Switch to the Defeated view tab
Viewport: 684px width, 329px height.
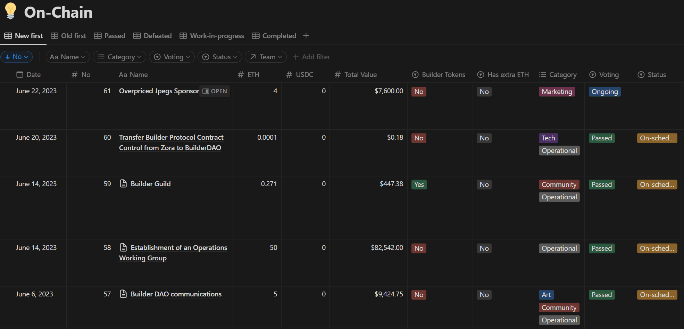tap(152, 36)
